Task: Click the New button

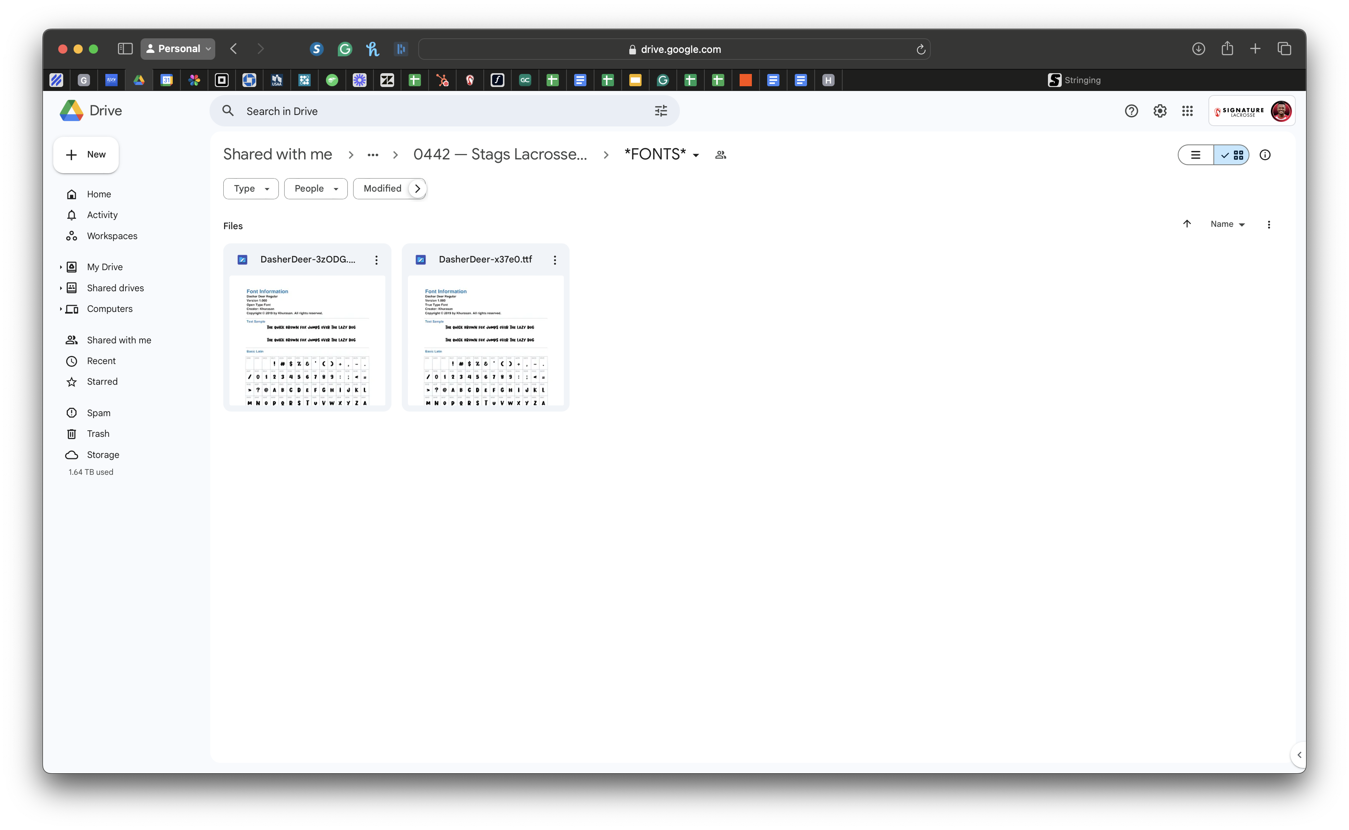Action: pyautogui.click(x=86, y=155)
